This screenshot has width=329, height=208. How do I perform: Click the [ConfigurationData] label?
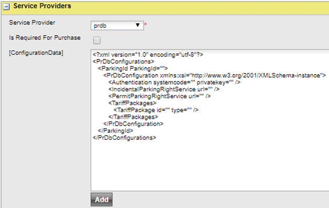click(x=36, y=53)
